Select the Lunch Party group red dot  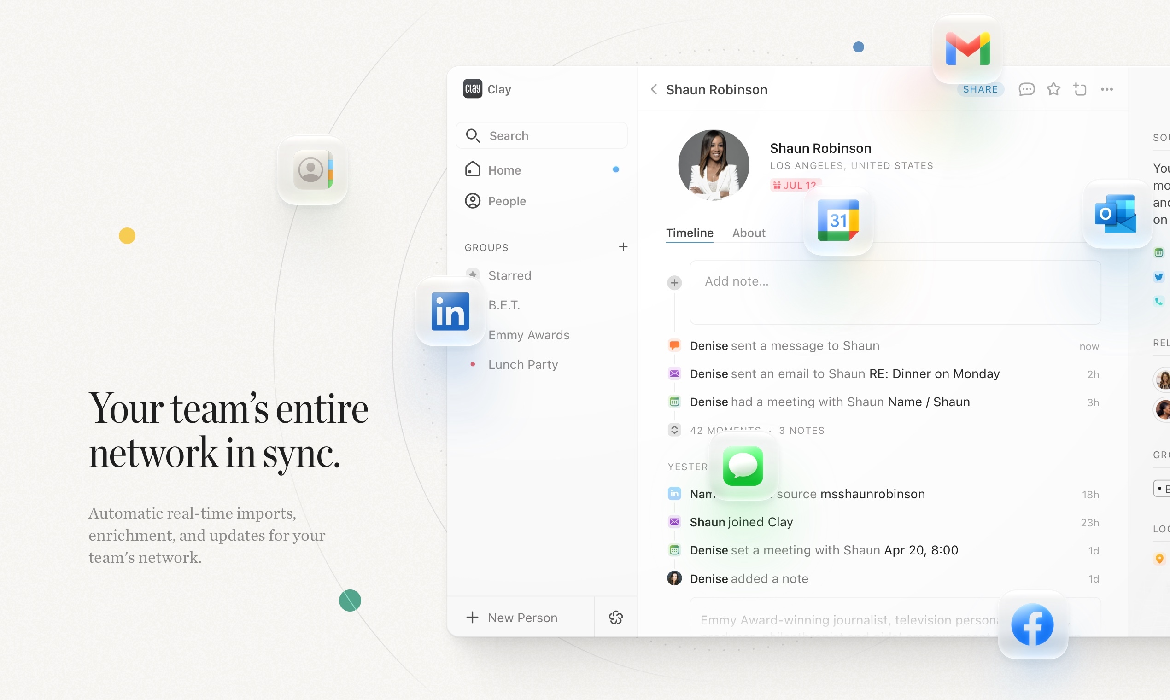[473, 364]
